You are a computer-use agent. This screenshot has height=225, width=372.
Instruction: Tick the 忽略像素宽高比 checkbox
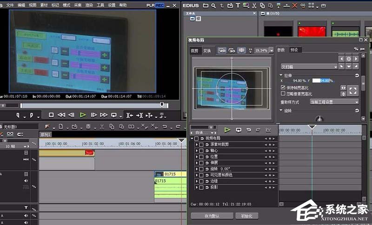click(x=284, y=94)
